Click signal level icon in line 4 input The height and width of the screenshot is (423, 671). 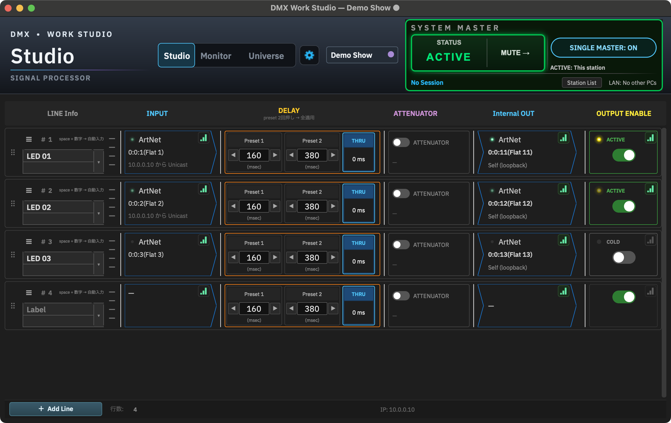point(204,291)
